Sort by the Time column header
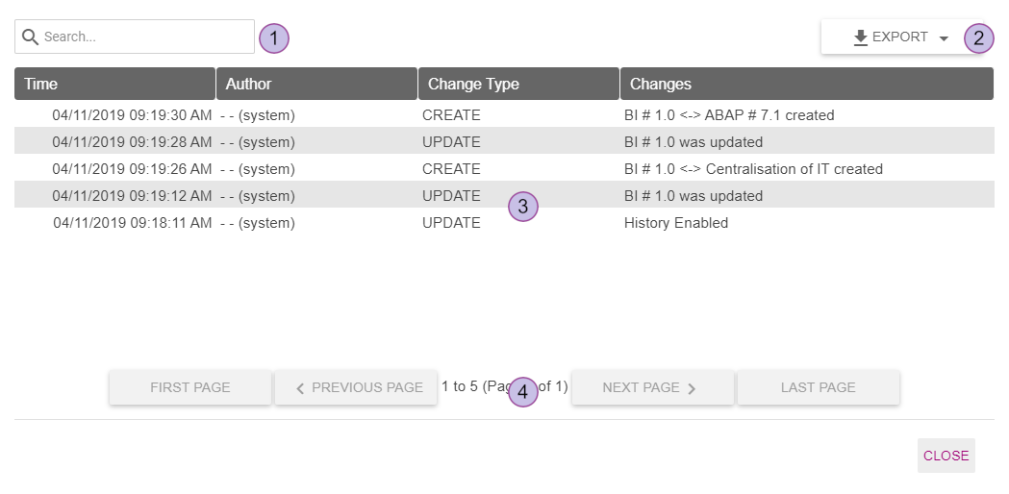The image size is (1009, 494). point(114,84)
